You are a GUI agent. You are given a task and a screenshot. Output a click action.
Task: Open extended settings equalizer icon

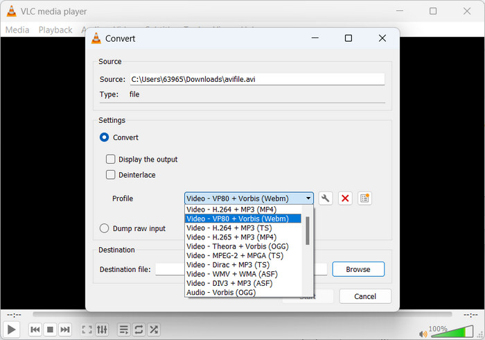(x=102, y=330)
